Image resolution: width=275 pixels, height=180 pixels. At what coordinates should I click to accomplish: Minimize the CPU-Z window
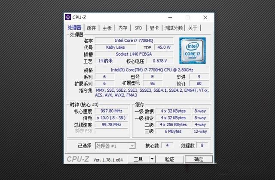click(x=170, y=17)
